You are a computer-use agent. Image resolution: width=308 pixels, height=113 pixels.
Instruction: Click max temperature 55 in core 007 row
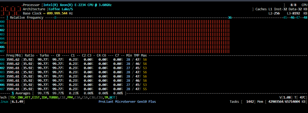pos(145,89)
